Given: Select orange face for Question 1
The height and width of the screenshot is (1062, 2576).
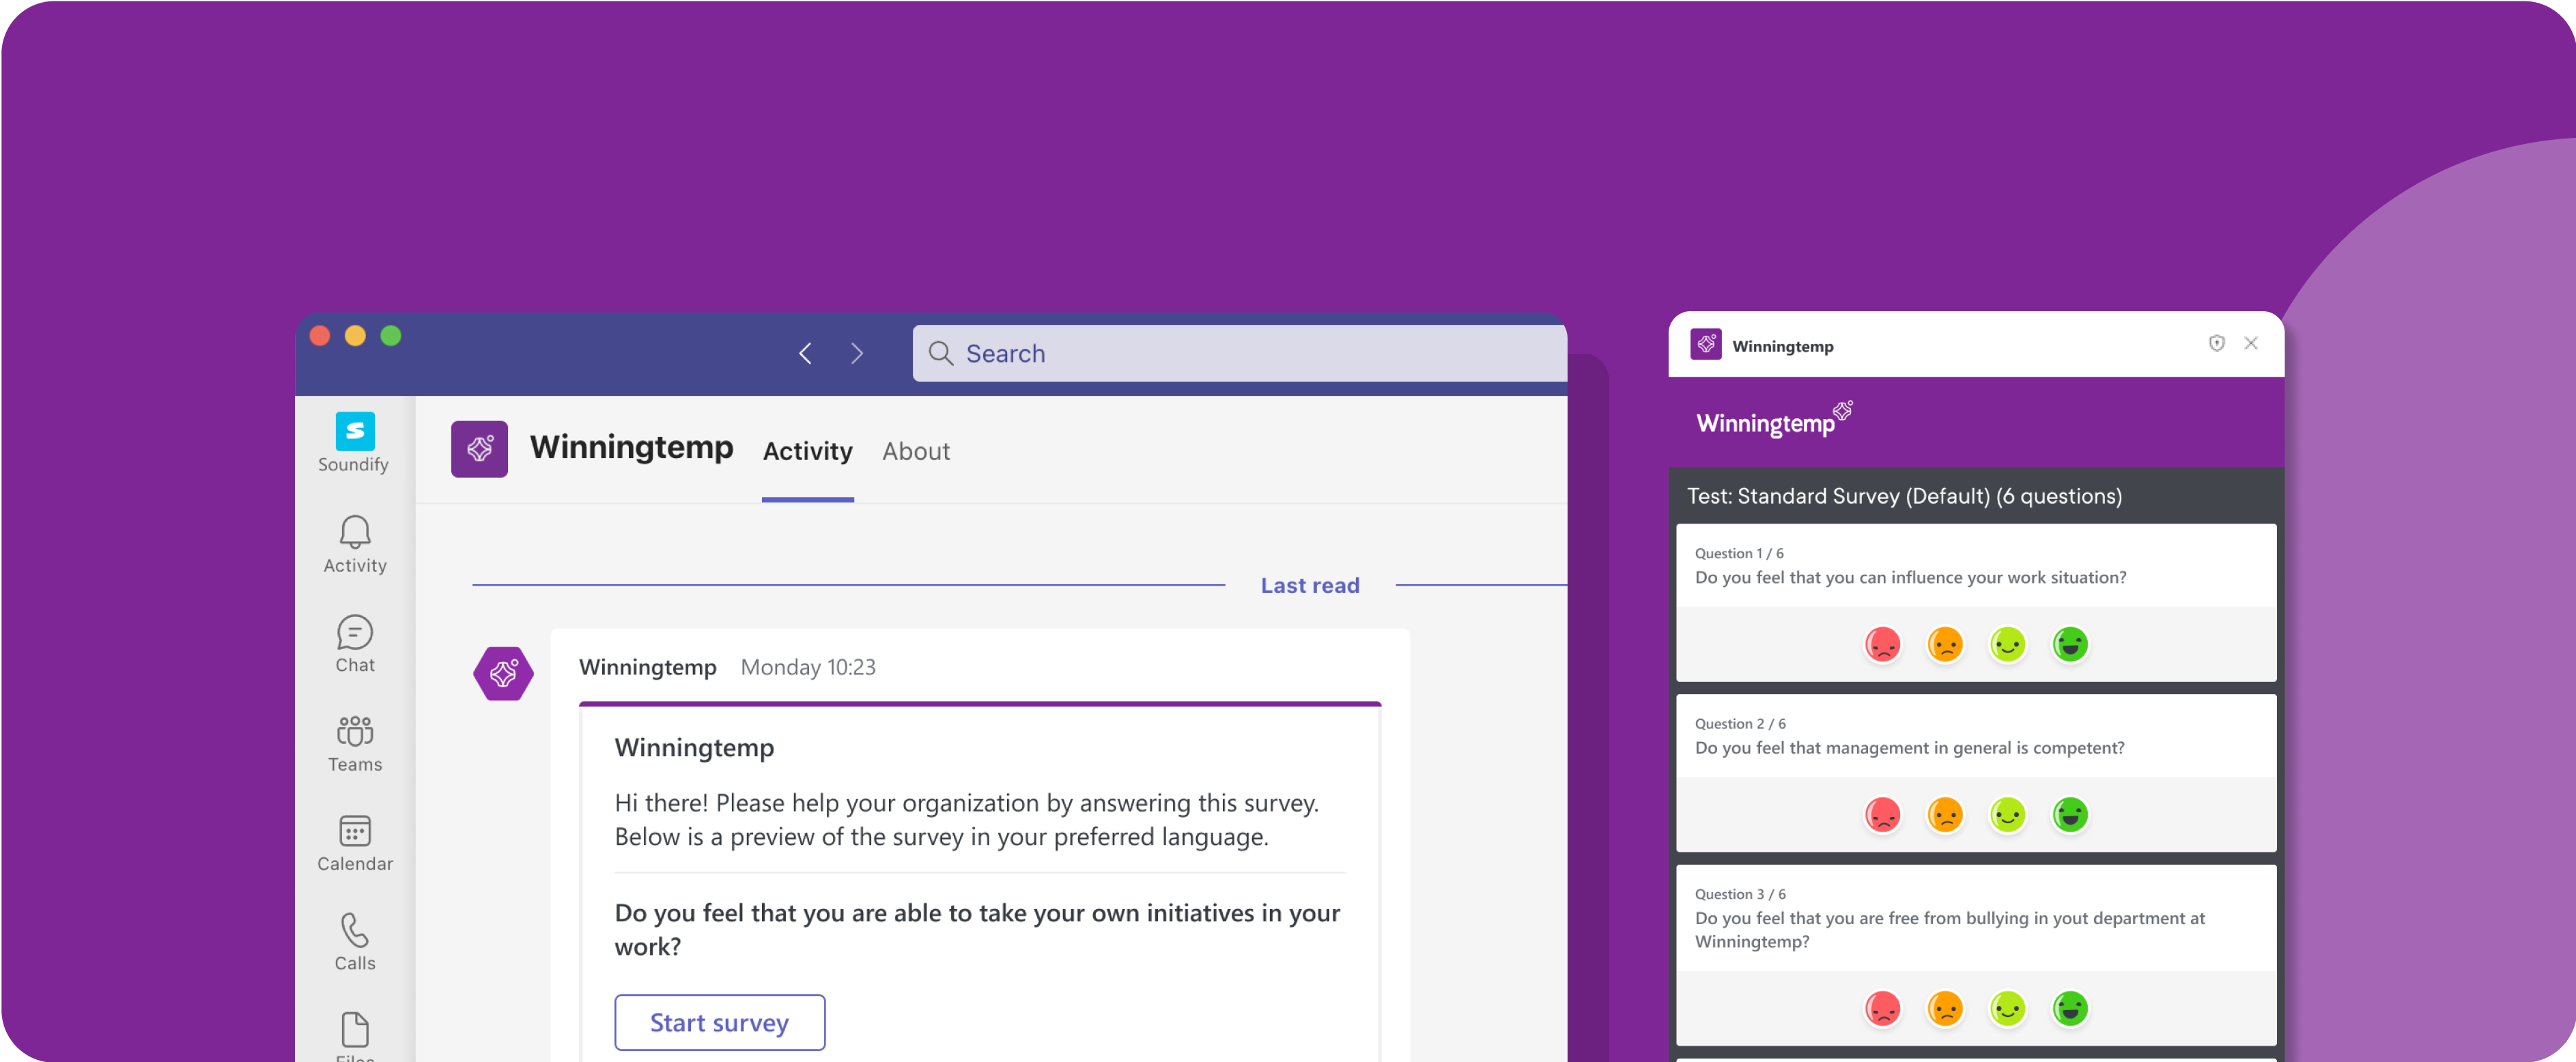Looking at the screenshot, I should coord(1945,644).
